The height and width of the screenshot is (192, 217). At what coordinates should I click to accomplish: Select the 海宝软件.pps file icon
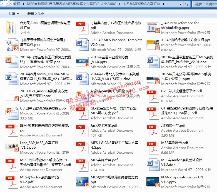tap(12, 45)
